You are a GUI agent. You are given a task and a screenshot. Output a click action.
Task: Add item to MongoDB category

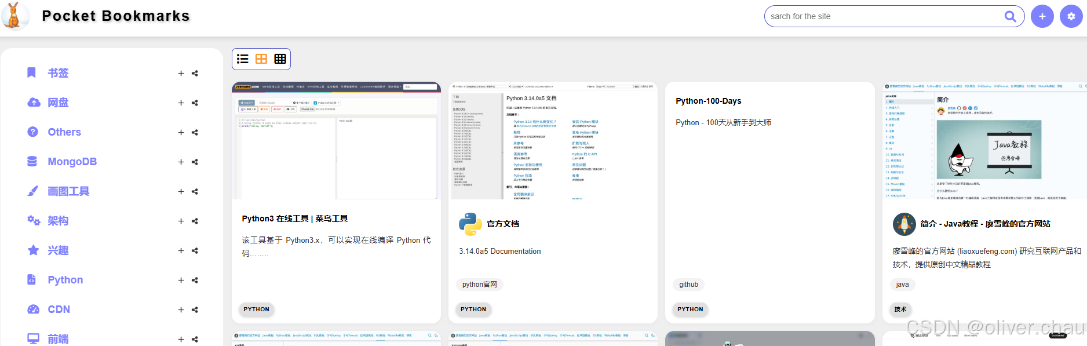tap(181, 162)
